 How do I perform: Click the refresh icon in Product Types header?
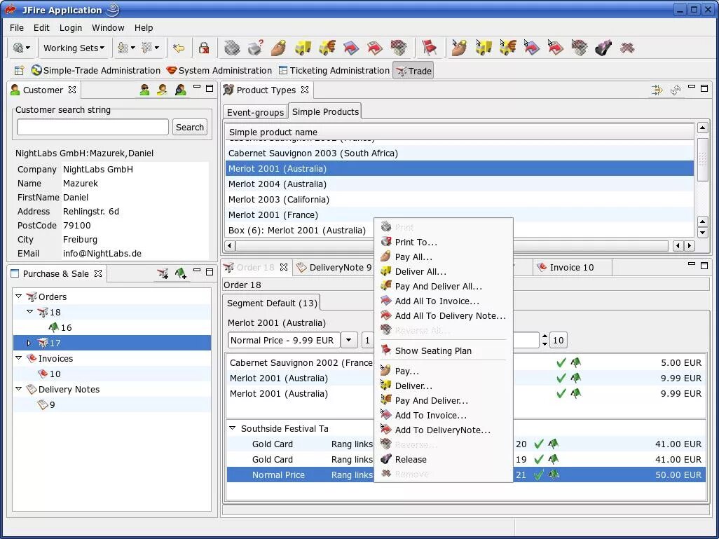coord(675,90)
